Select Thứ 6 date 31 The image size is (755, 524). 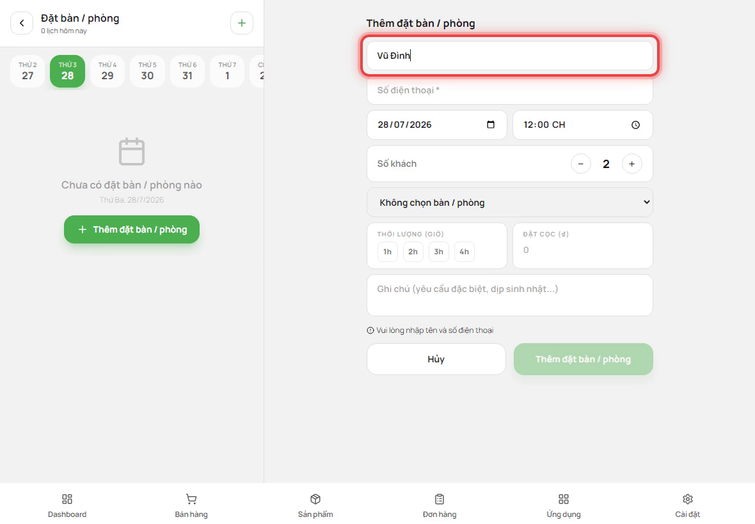click(x=187, y=71)
